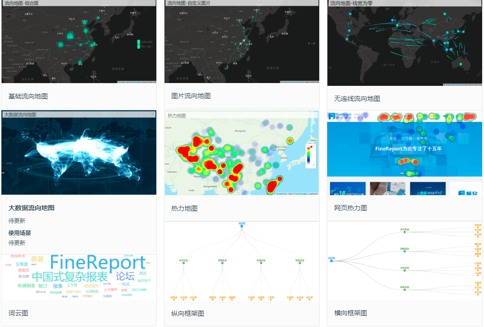
Task: Click the 无连线流向地图 title link
Action: coord(357,99)
